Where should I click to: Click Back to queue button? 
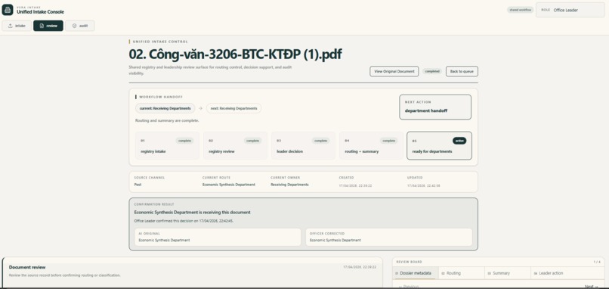click(x=462, y=71)
